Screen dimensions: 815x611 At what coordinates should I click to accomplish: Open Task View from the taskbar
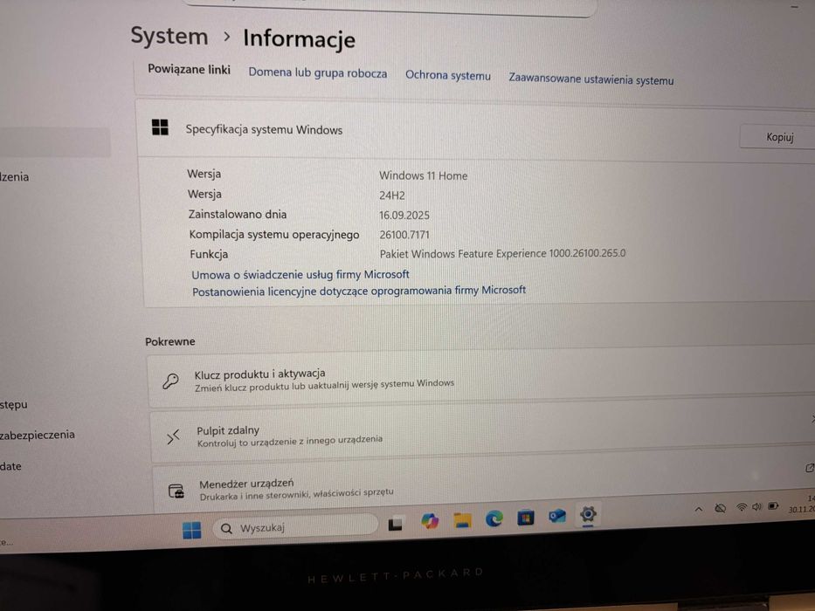(x=395, y=525)
